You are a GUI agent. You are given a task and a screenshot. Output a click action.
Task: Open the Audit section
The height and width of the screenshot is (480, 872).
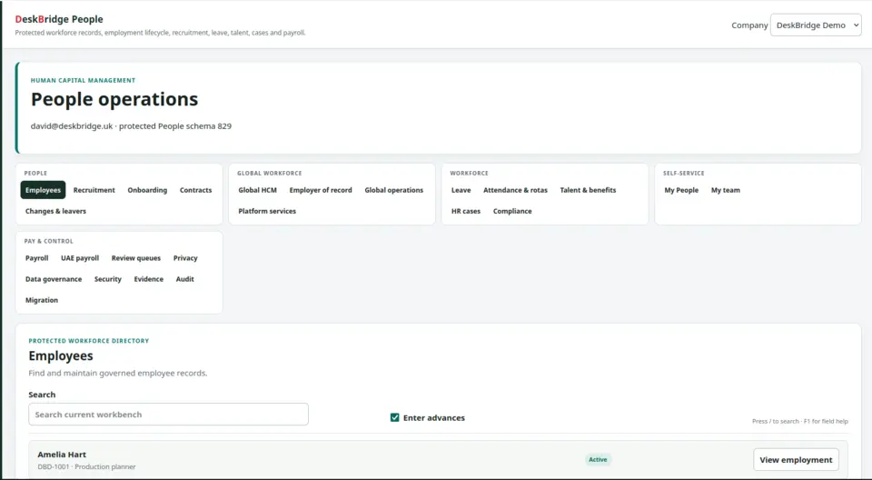click(184, 279)
